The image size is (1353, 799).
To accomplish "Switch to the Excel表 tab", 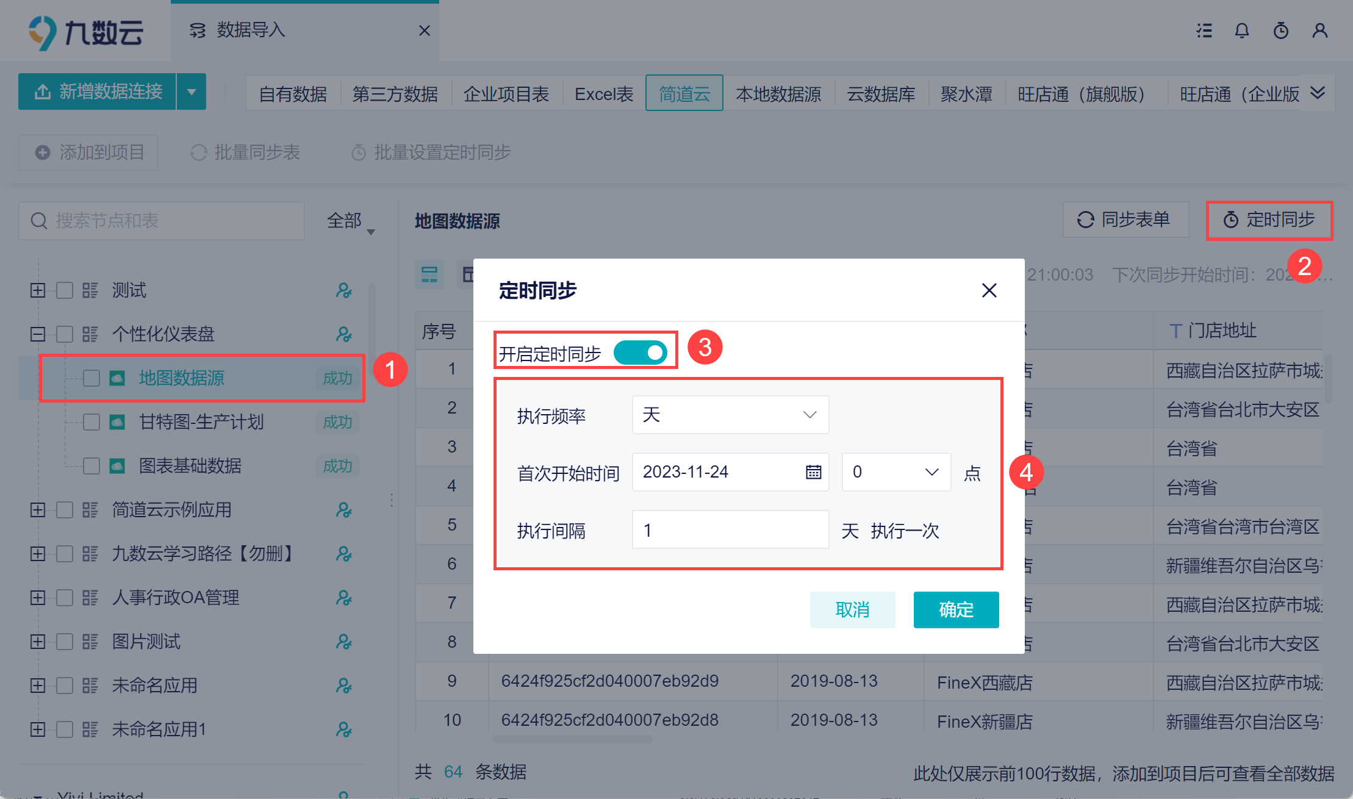I will [603, 94].
